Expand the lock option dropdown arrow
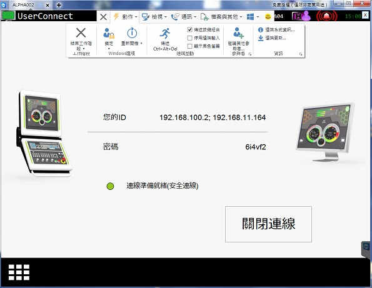The height and width of the screenshot is (288, 372). [109, 49]
